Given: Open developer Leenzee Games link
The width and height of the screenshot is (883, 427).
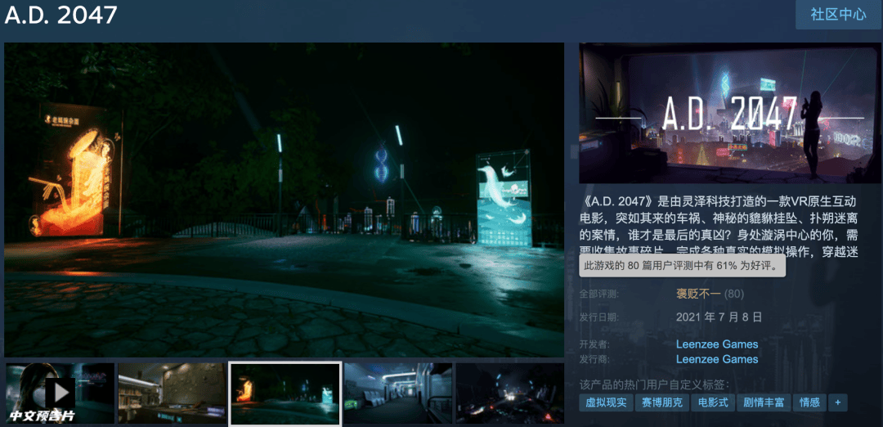Looking at the screenshot, I should [x=717, y=344].
